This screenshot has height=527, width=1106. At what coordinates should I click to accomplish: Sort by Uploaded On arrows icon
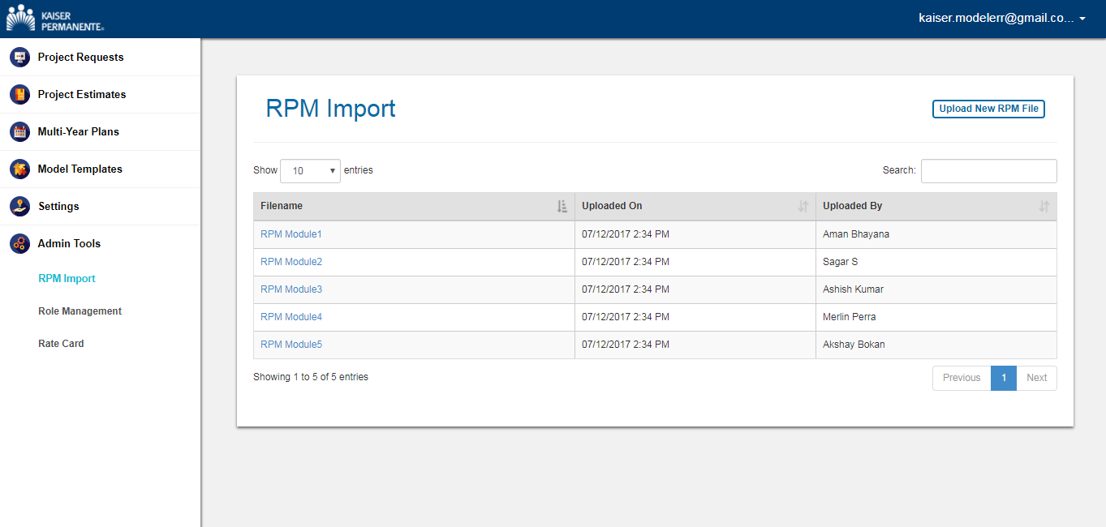pos(803,207)
